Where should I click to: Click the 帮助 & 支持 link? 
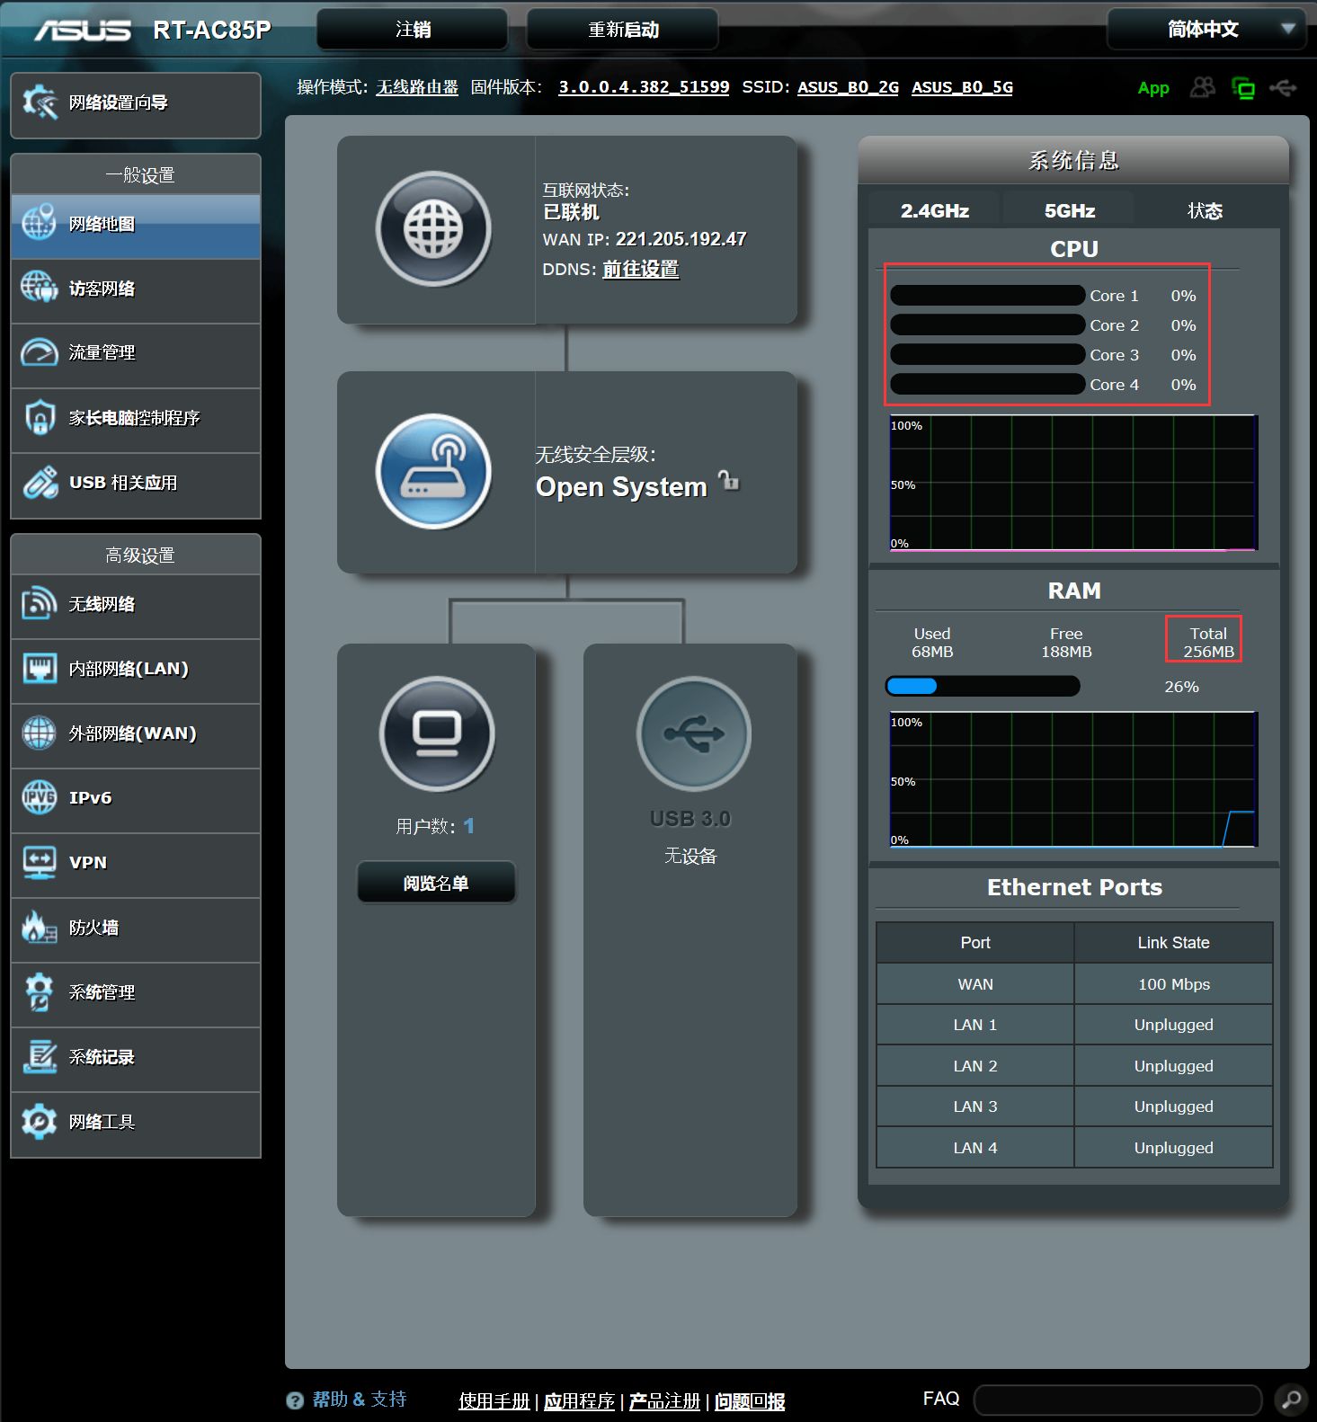pyautogui.click(x=359, y=1400)
